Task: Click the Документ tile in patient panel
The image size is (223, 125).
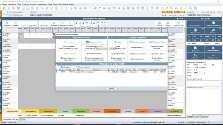Action: [195, 49]
